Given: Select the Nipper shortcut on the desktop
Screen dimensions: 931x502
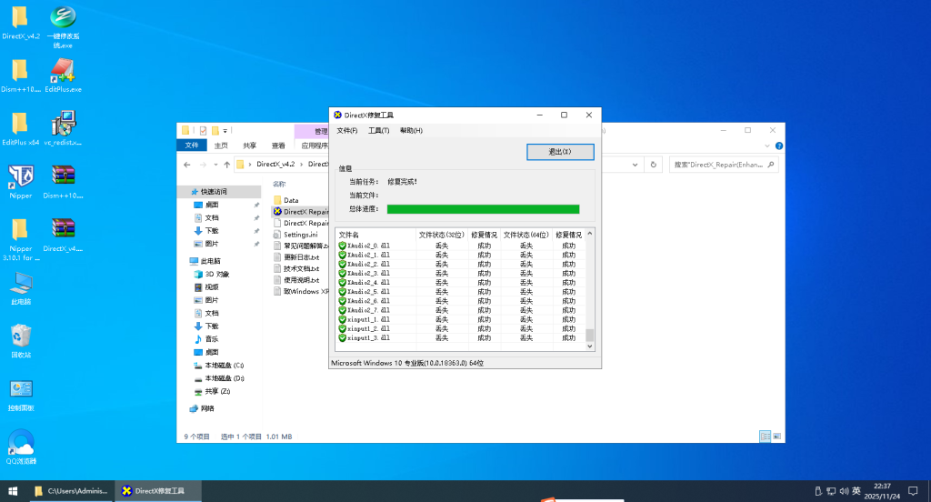Looking at the screenshot, I should 20,176.
